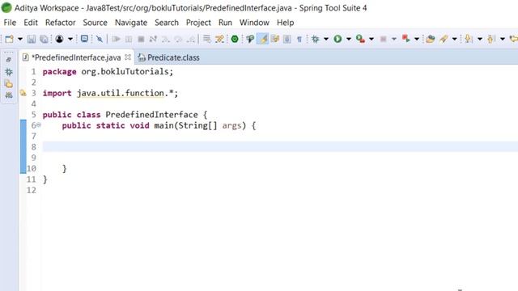The image size is (518, 291).
Task: Open the Relaunch dropdown arrow
Action: click(x=417, y=39)
